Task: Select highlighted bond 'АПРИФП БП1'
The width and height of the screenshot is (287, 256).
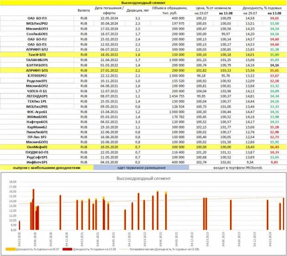Action: pyautogui.click(x=37, y=71)
